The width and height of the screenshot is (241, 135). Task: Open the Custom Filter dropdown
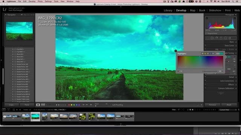227,110
